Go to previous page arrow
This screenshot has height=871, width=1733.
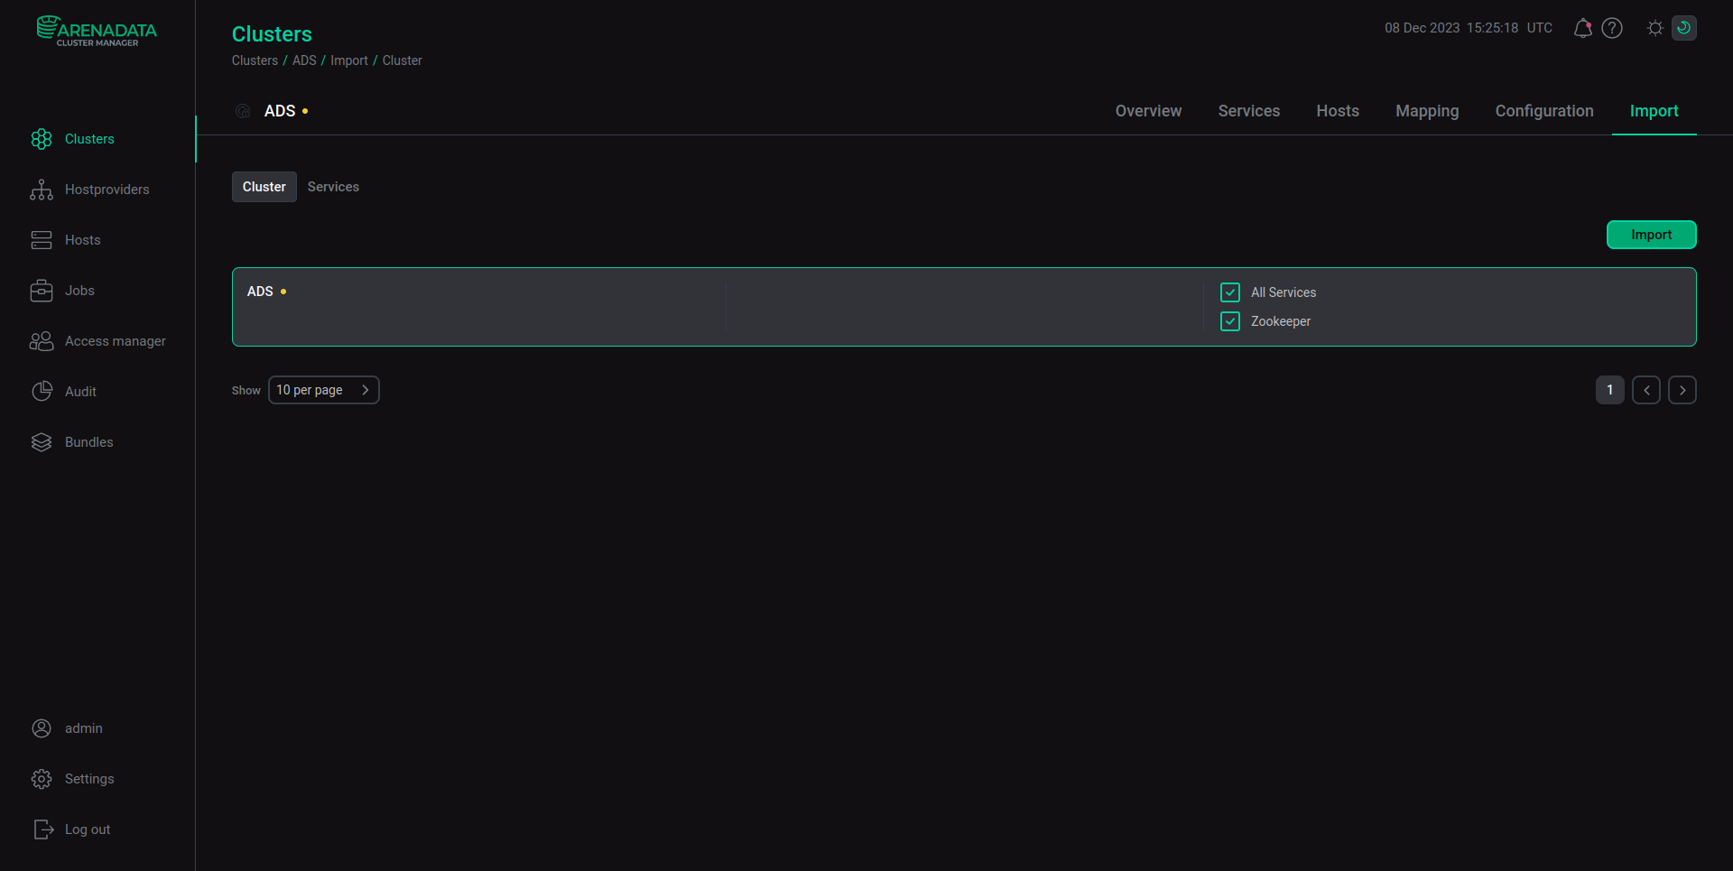pyautogui.click(x=1646, y=390)
